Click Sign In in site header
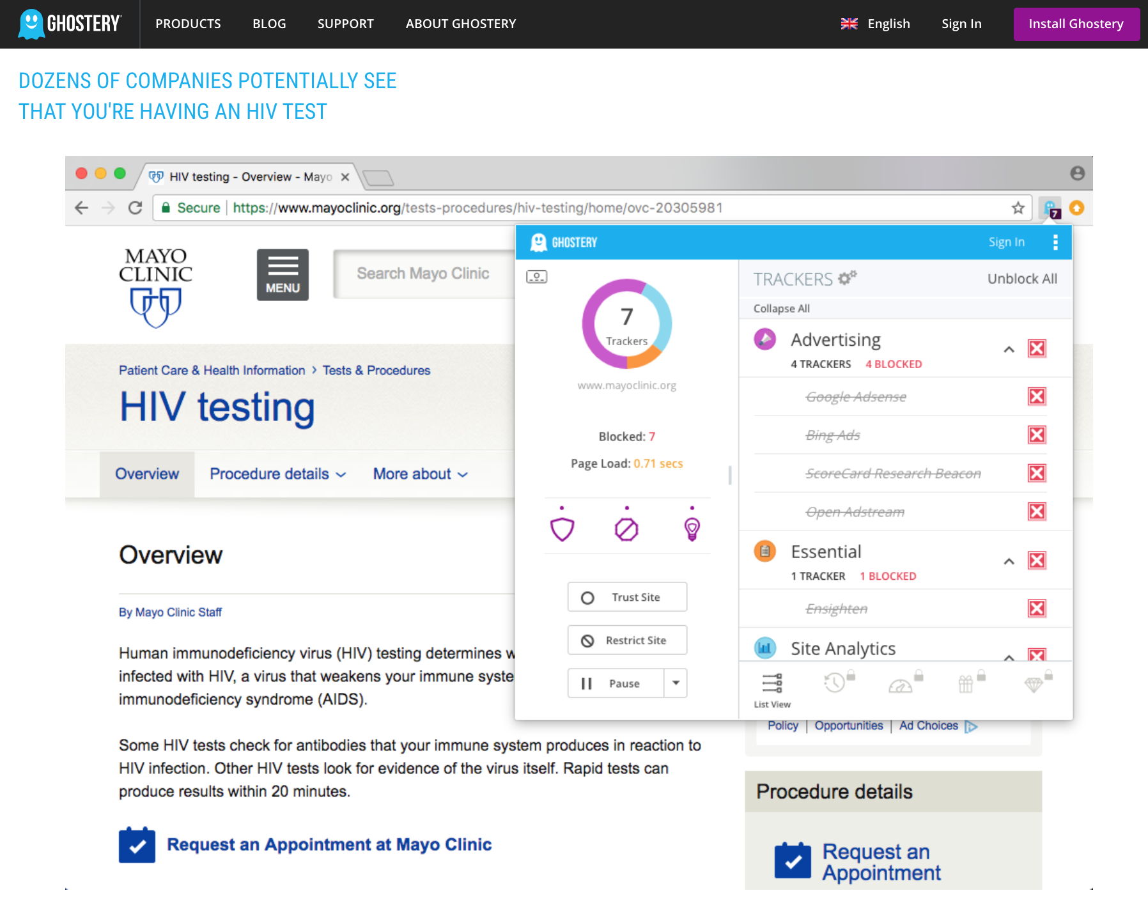Screen dimensions: 1148x900 coord(961,24)
